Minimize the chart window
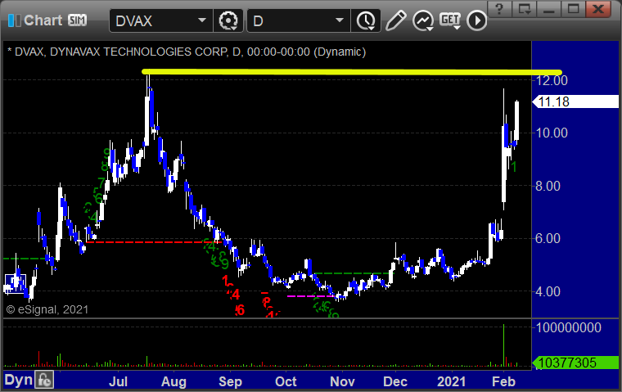Image resolution: width=622 pixels, height=392 pixels. pyautogui.click(x=548, y=9)
